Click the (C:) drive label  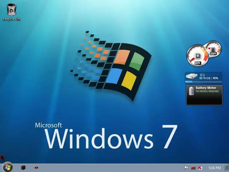tap(202, 75)
